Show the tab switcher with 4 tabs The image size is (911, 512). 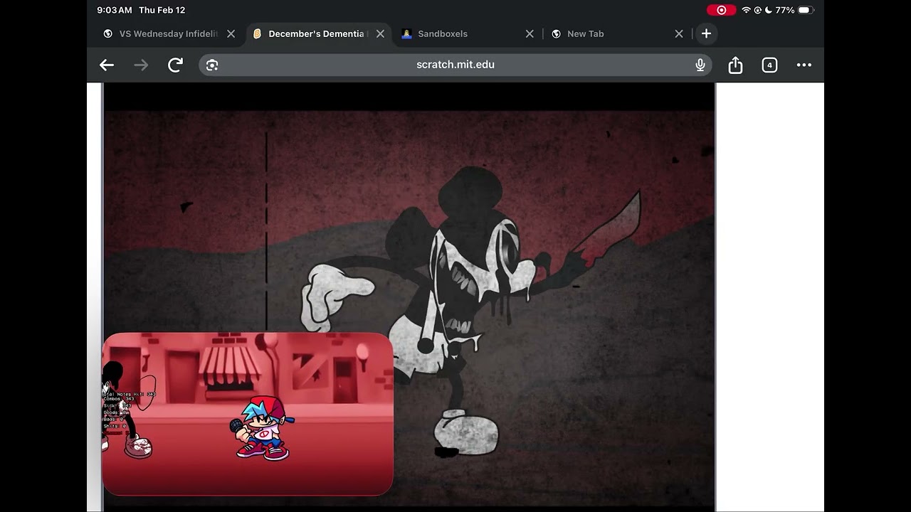[769, 65]
